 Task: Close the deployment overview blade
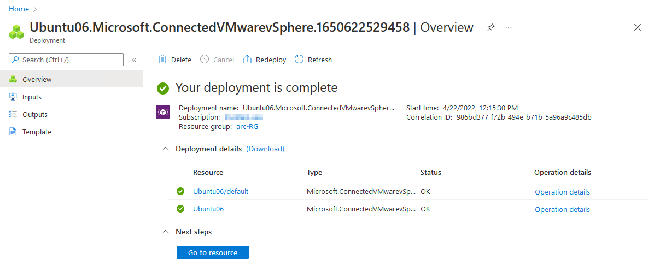(x=637, y=27)
